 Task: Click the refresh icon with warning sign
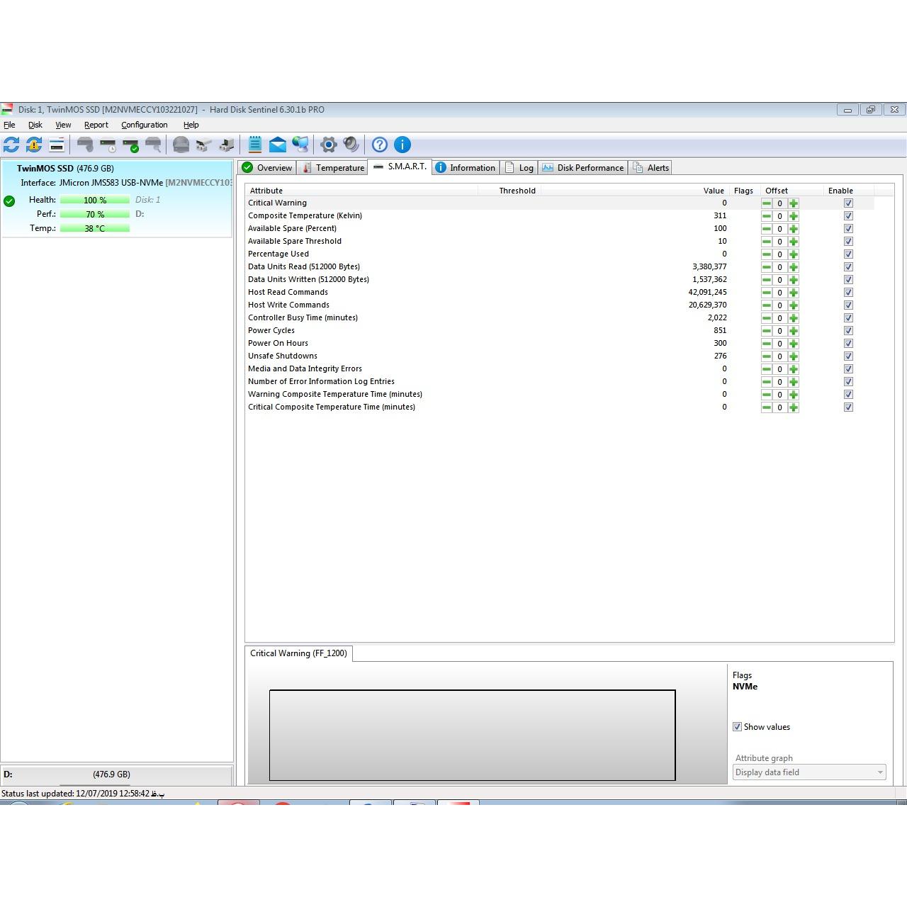pos(34,145)
